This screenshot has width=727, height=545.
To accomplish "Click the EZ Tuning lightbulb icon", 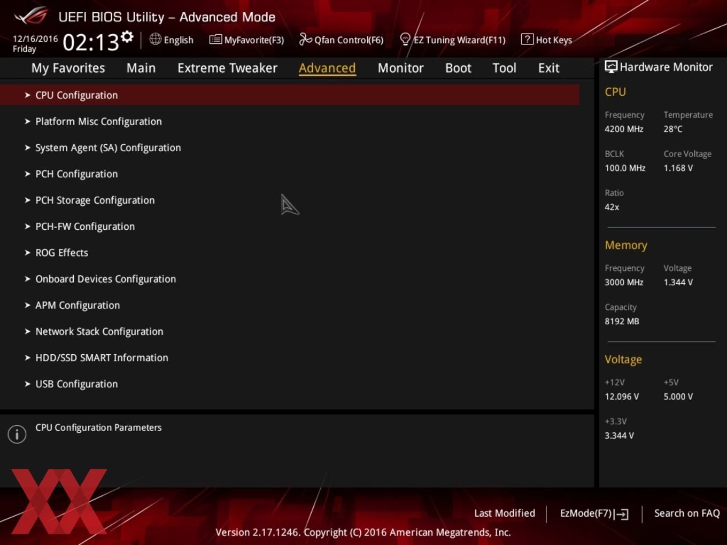I will point(405,40).
